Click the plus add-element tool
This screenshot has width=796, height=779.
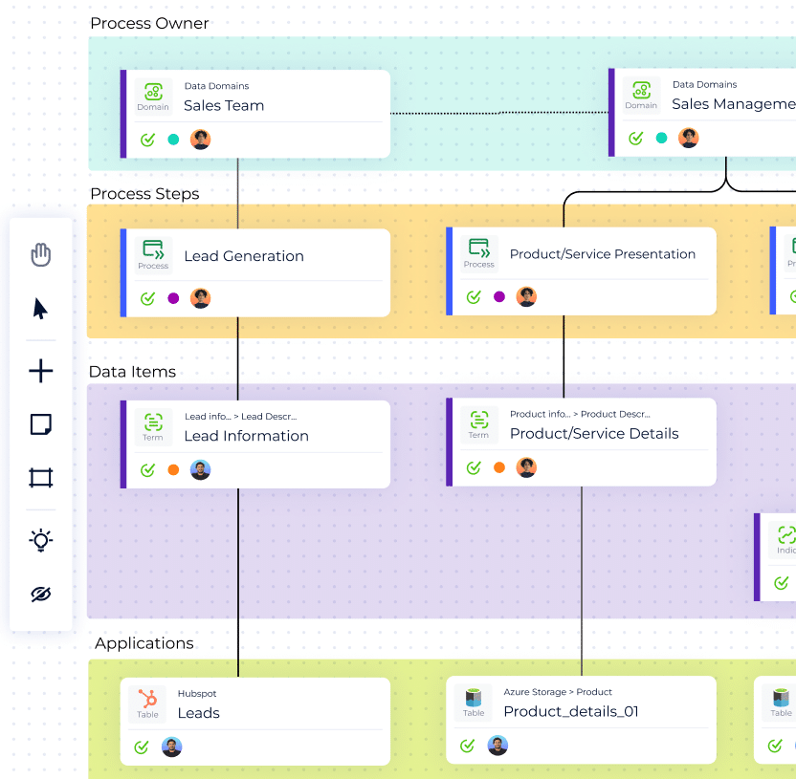coord(40,371)
